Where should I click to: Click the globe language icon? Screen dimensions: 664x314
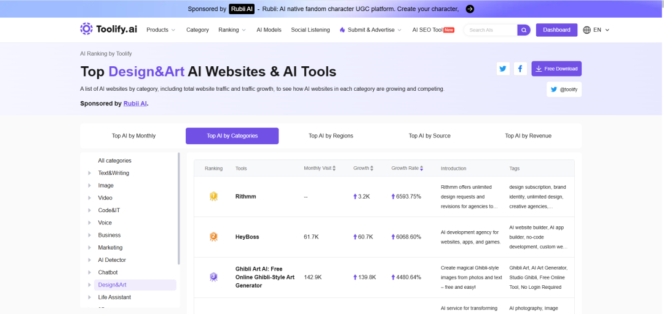[587, 30]
